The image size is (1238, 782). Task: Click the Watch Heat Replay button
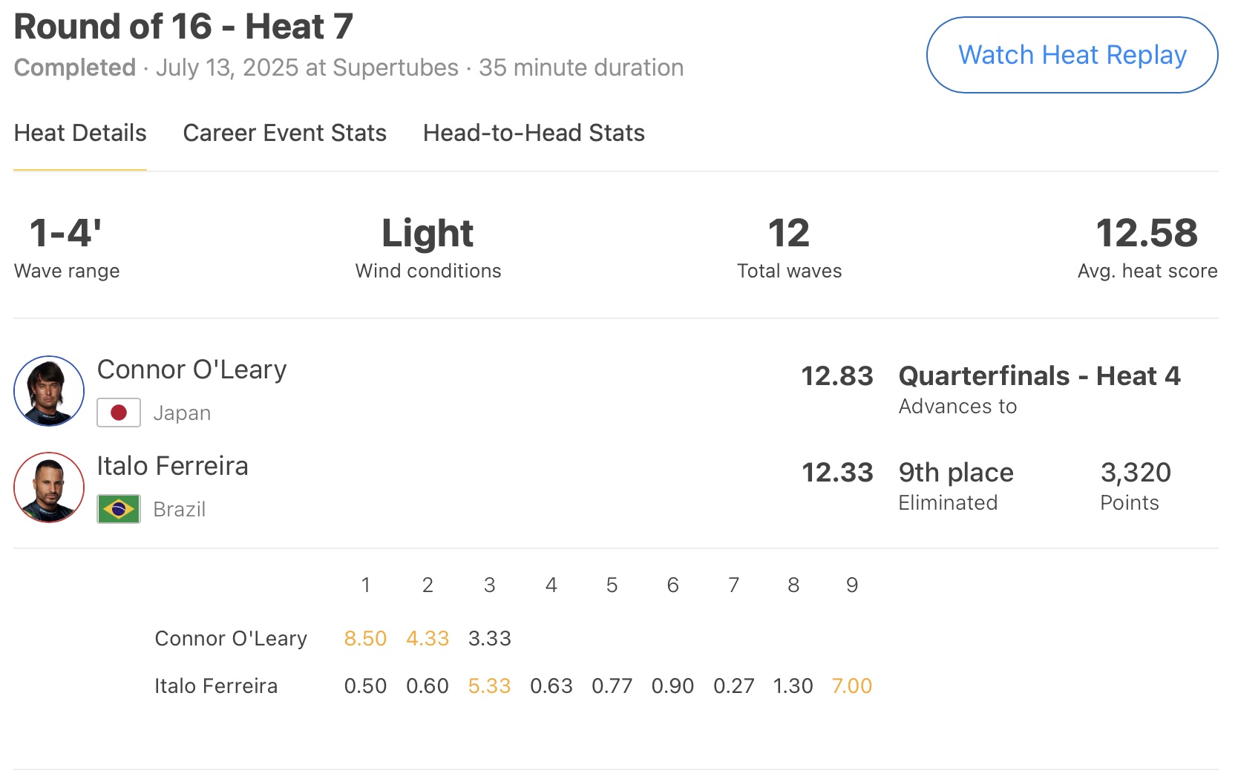click(x=1072, y=55)
